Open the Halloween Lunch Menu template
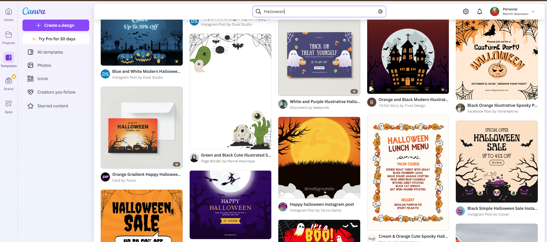 coord(408,173)
